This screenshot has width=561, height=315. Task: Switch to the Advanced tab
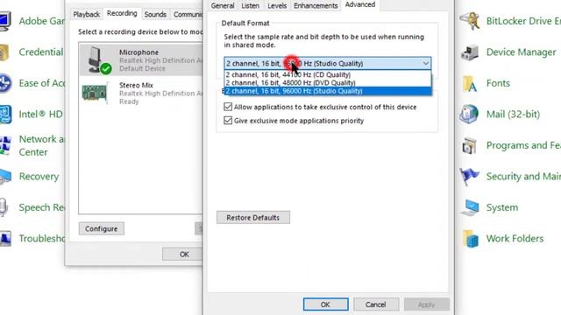360,4
